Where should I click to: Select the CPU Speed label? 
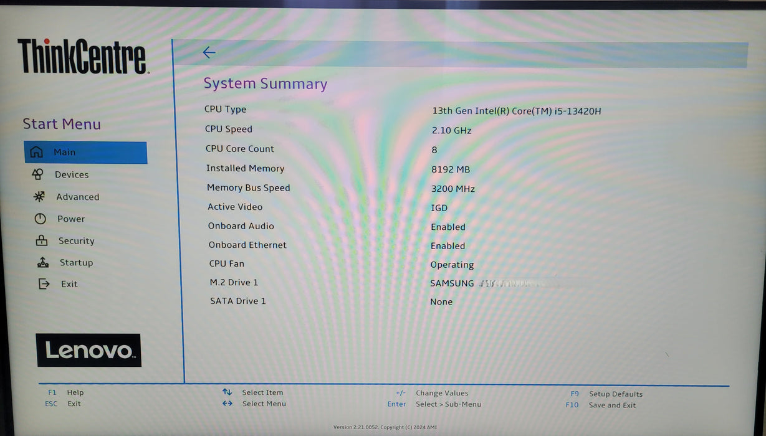point(229,130)
